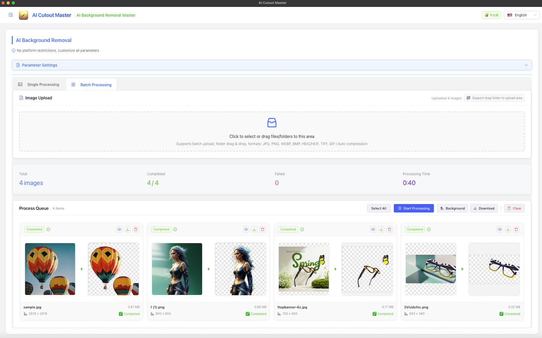Click the sidebar collapse icon near the logo
542x338 pixels.
click(11, 15)
